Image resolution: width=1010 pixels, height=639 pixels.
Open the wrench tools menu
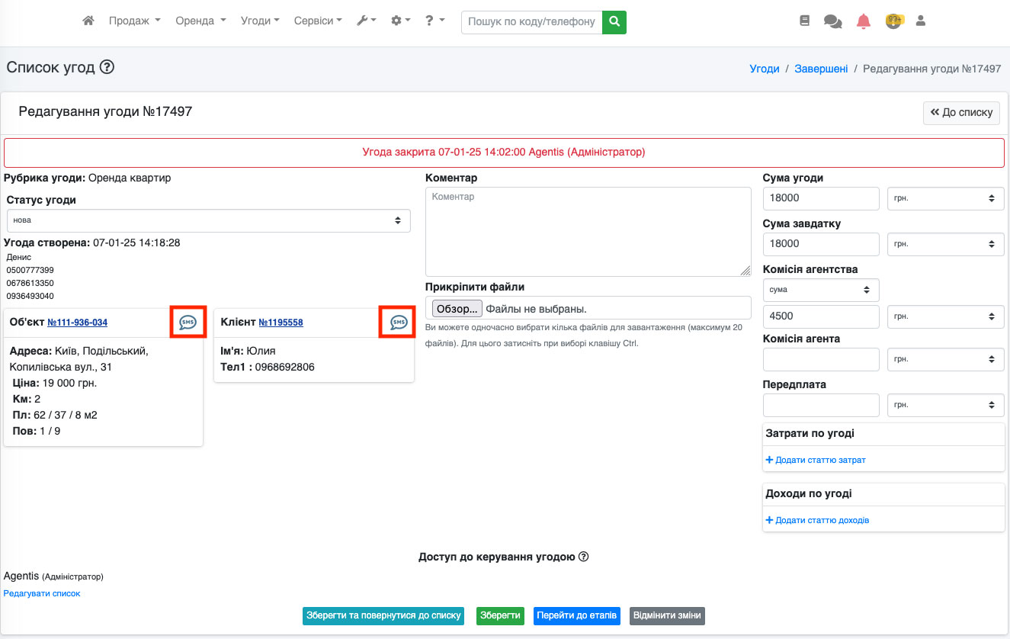coord(366,21)
